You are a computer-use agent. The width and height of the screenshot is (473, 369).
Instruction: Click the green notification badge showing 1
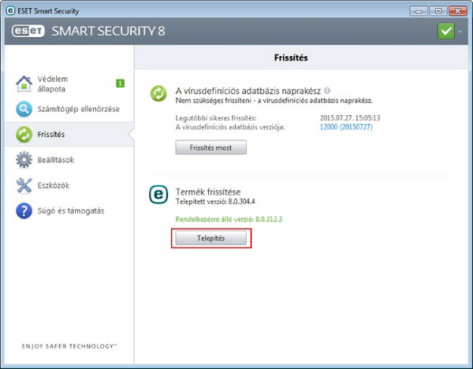click(120, 82)
